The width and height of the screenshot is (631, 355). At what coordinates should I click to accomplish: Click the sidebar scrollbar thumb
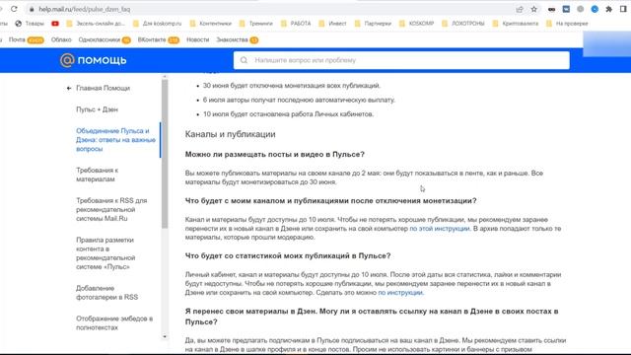click(165, 154)
